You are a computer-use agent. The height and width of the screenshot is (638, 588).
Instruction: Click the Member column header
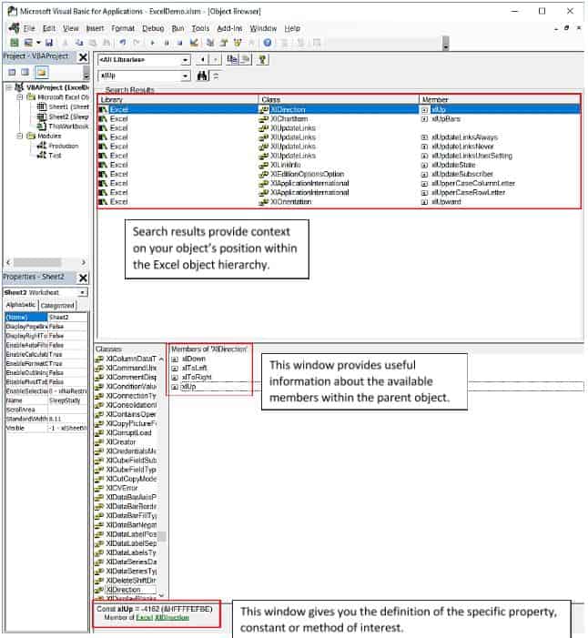500,100
